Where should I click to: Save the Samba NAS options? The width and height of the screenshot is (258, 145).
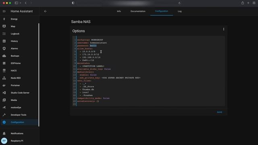coord(219,112)
